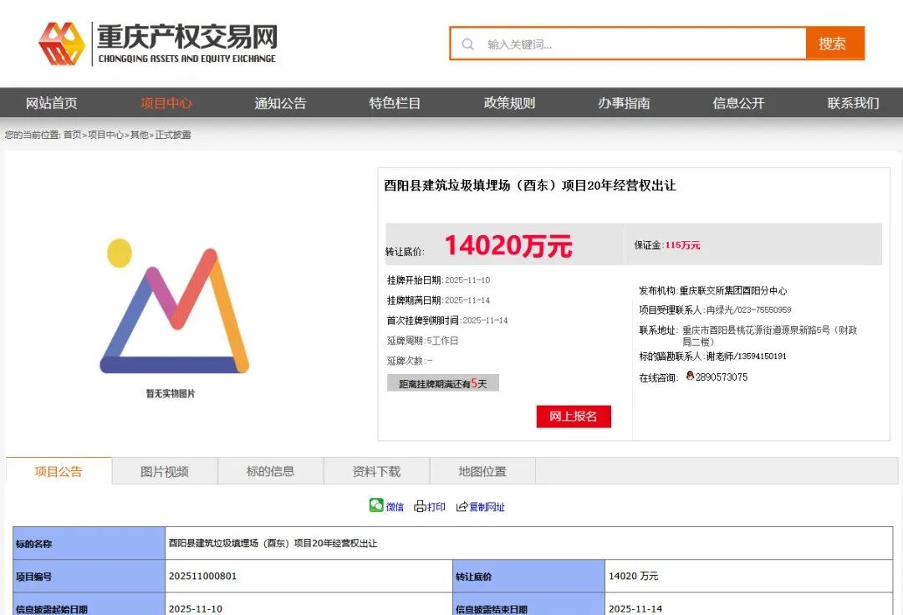
Task: Click the printer (打印) icon
Action: (x=420, y=506)
